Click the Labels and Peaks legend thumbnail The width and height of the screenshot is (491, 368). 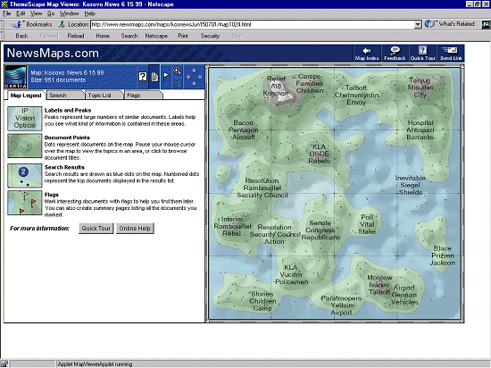[x=25, y=119]
